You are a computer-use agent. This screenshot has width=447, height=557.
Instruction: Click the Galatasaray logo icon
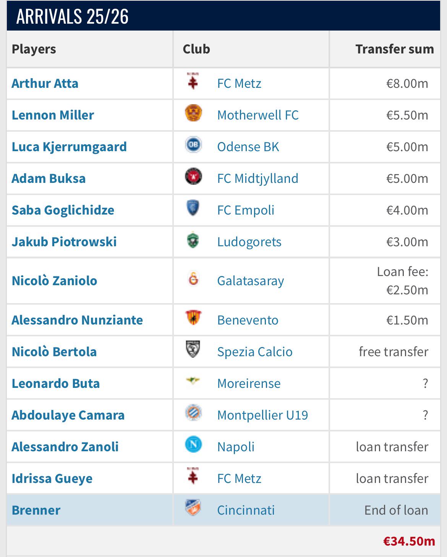point(193,279)
